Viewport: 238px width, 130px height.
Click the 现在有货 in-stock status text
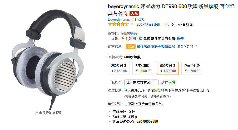point(168,82)
